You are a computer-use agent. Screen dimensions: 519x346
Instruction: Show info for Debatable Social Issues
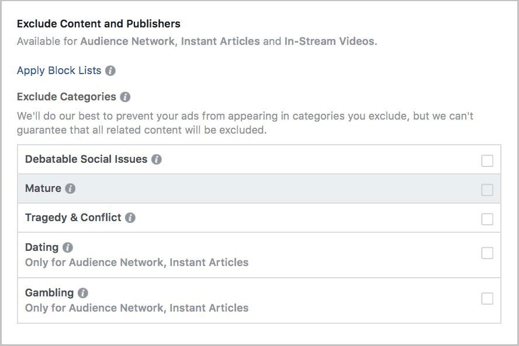tap(157, 159)
